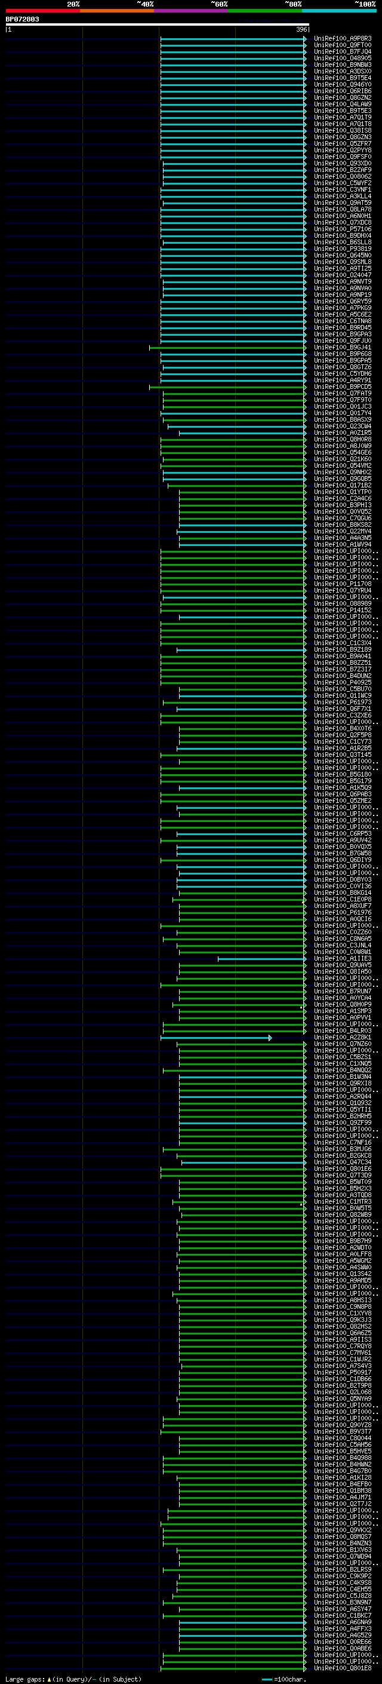Select the UniRef100_P11708 label

[x=343, y=584]
